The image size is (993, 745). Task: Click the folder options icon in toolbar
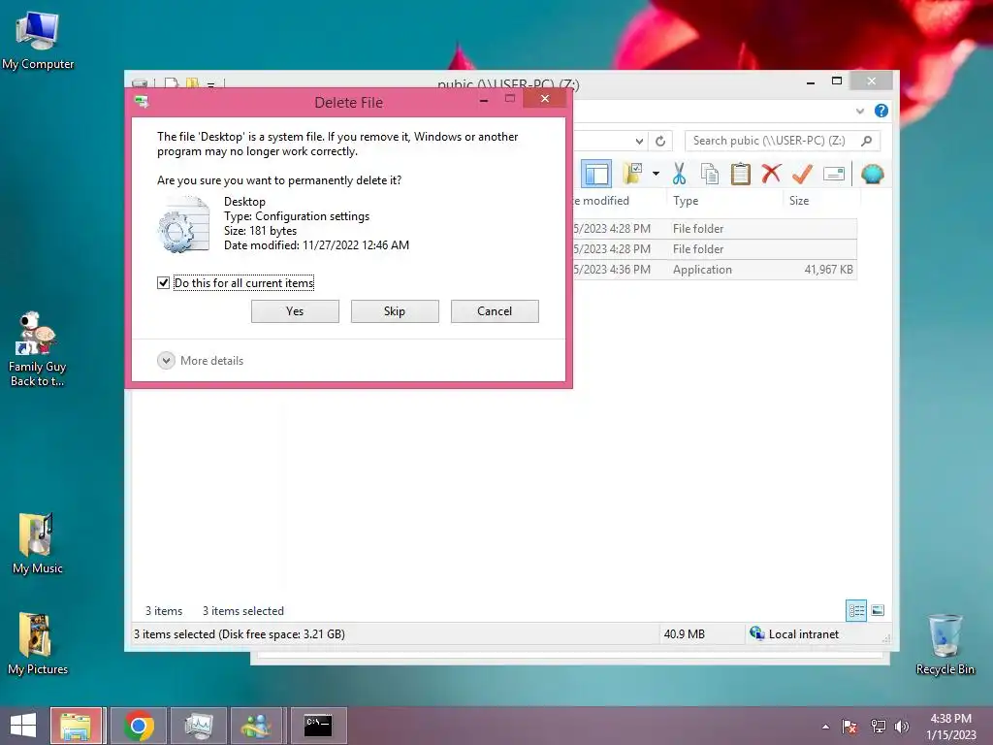pos(632,174)
